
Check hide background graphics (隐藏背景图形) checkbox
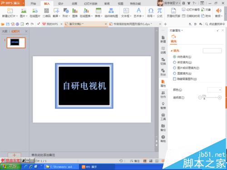click(174, 79)
